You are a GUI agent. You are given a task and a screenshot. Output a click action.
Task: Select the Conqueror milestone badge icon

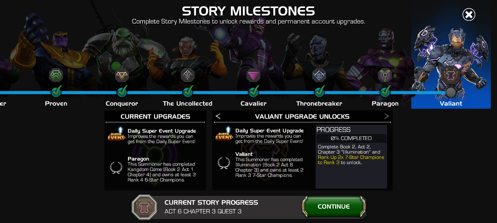click(122, 75)
